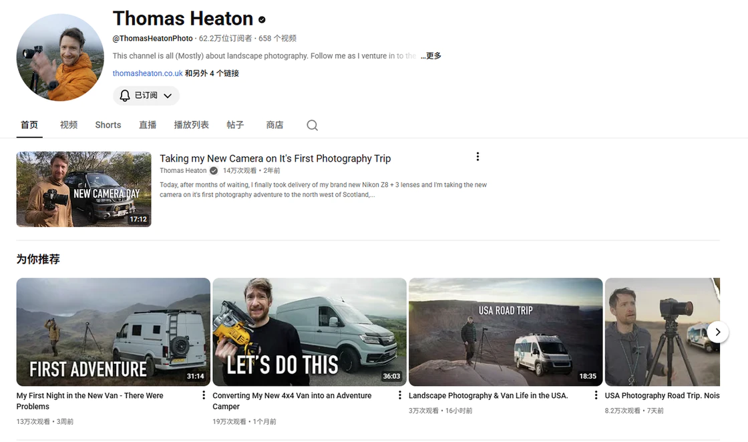Click the 14万次观看 view count
The height and width of the screenshot is (442, 748).
[x=240, y=171]
